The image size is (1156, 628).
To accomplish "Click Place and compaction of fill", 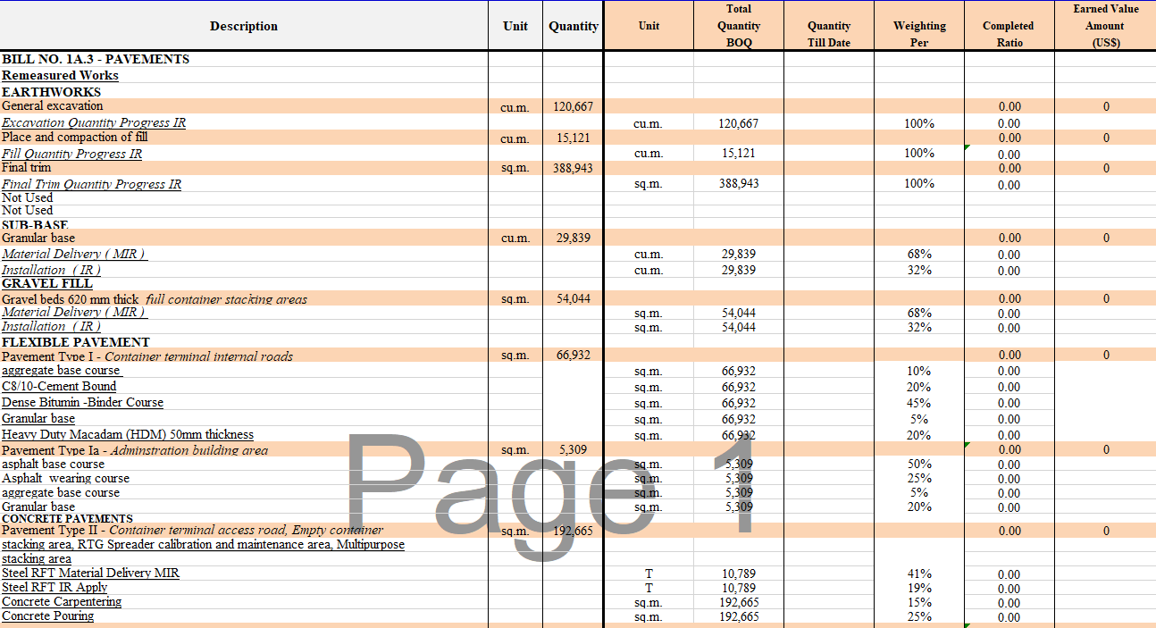I will tap(75, 137).
